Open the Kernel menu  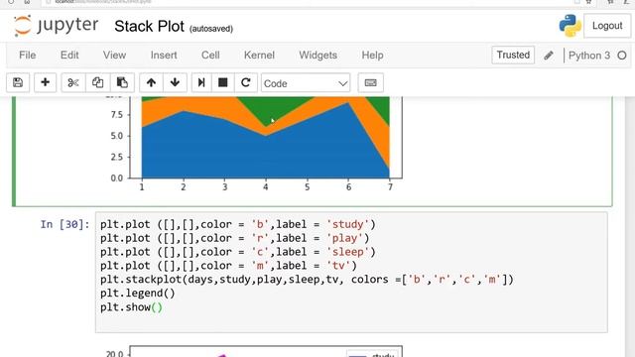tap(259, 56)
